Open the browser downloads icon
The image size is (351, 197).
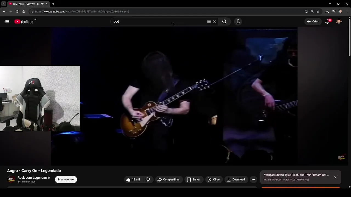click(x=327, y=11)
